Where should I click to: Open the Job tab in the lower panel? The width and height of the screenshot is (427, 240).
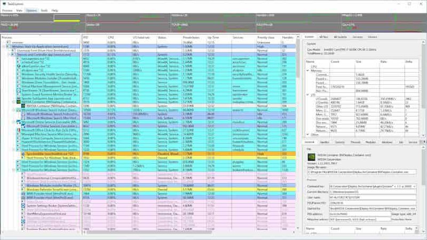coord(401,142)
